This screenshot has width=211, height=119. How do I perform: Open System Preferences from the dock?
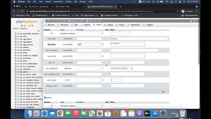pyautogui.click(x=163, y=113)
